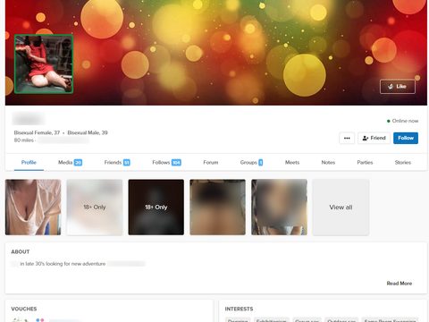
Task: Select the Profile tab
Action: click(x=29, y=163)
